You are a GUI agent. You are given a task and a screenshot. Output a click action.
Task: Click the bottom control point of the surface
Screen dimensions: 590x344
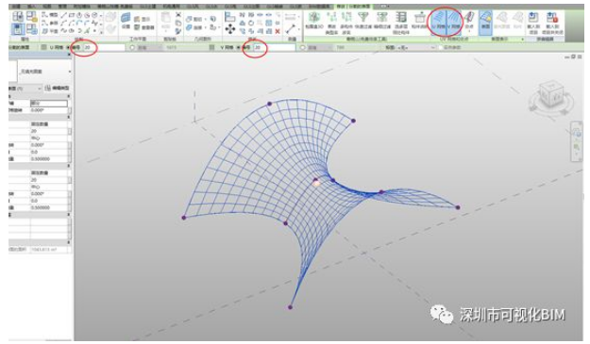click(x=290, y=307)
